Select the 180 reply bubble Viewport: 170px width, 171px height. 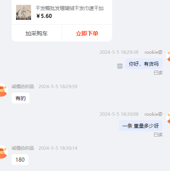click(x=20, y=159)
